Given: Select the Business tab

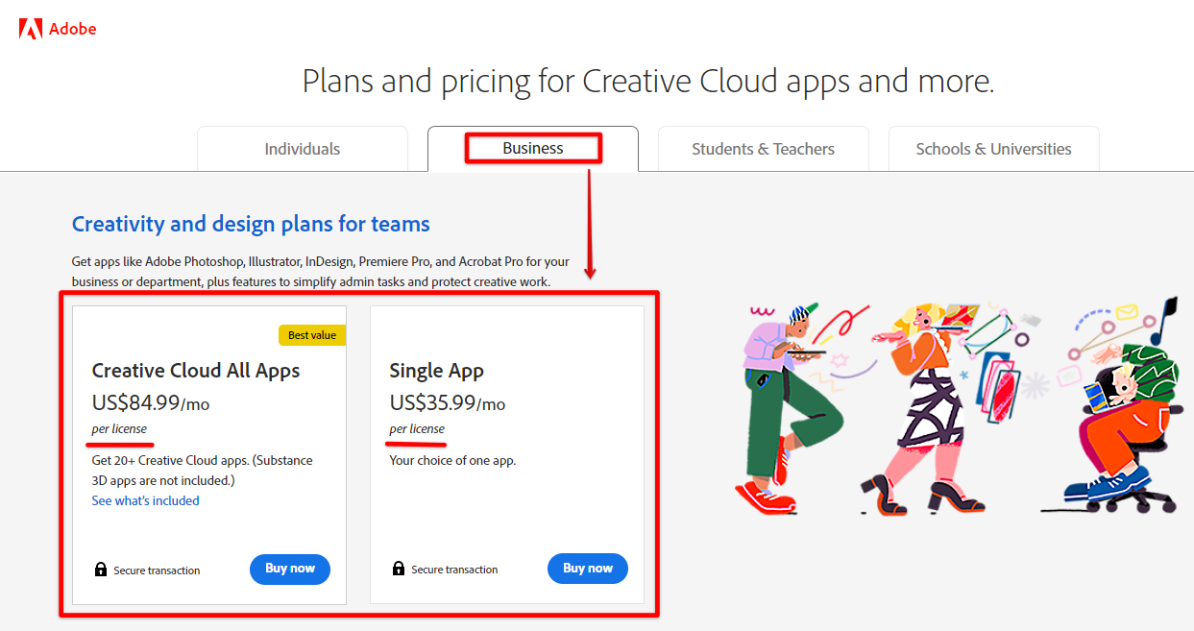Looking at the screenshot, I should click(x=533, y=148).
